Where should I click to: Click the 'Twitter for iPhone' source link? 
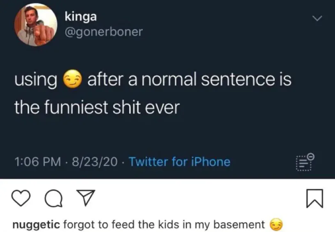click(179, 162)
